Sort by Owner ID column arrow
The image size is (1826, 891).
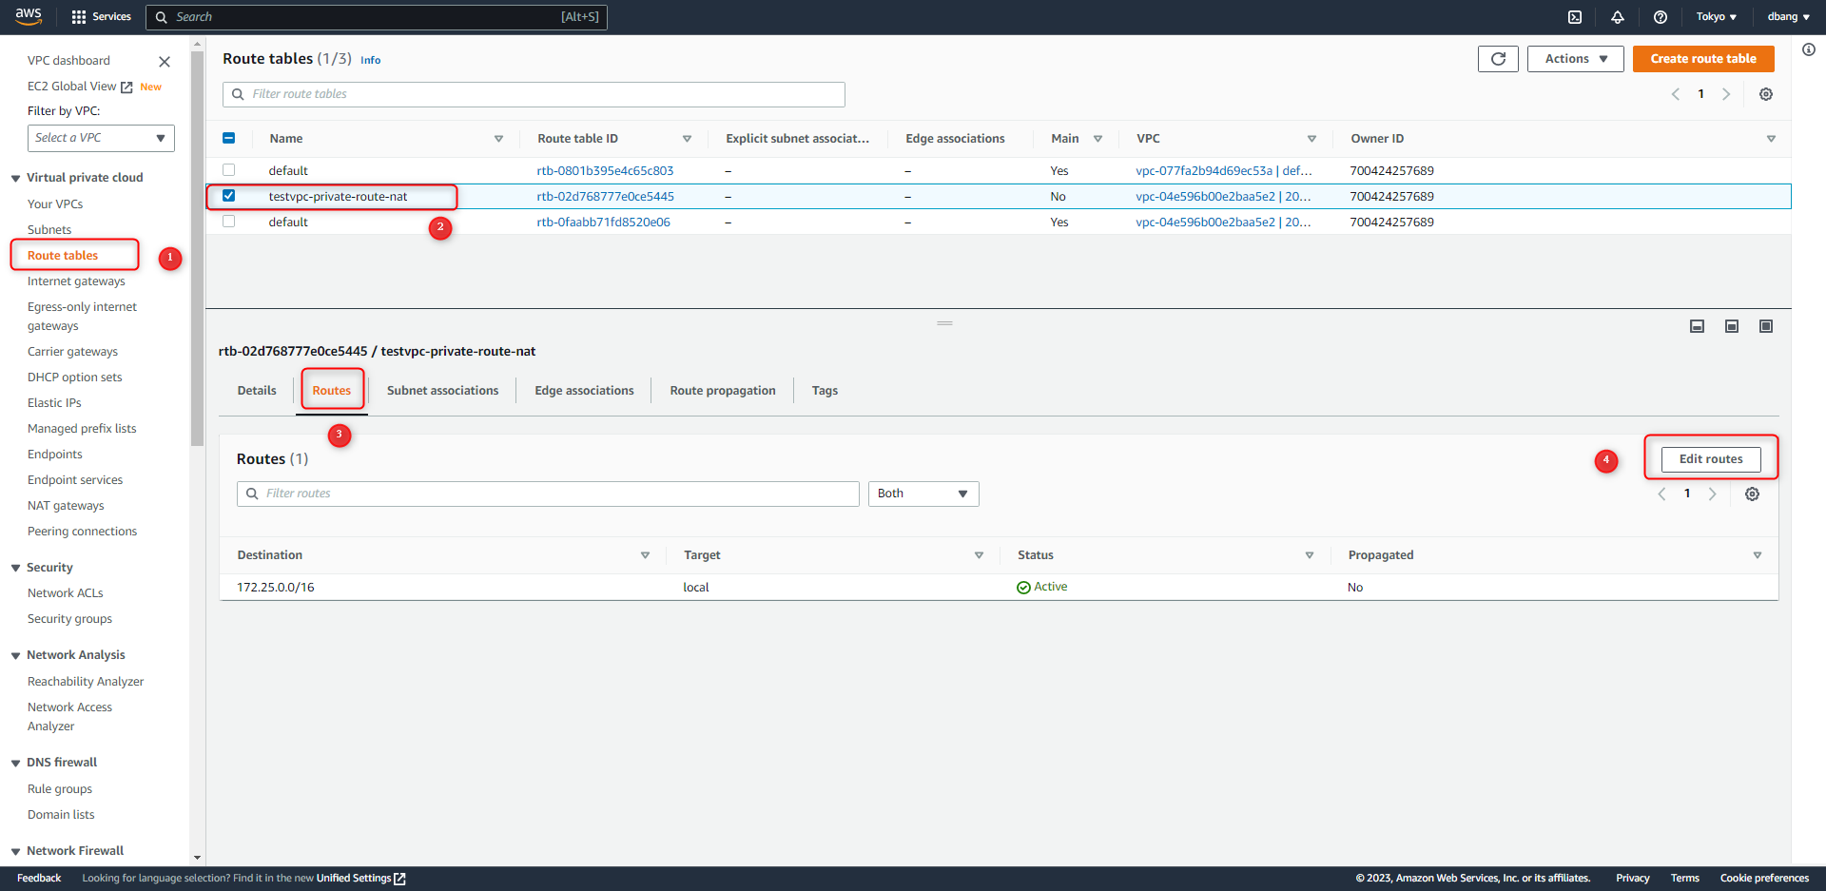[x=1771, y=139]
